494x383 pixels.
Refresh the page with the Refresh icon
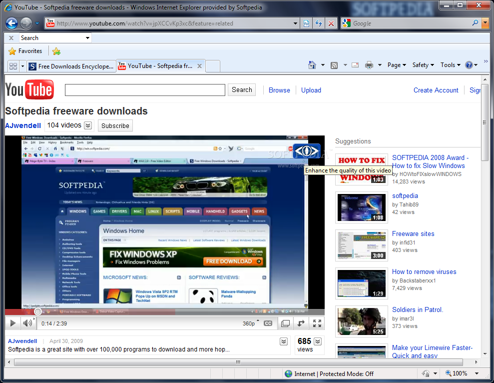[x=319, y=23]
